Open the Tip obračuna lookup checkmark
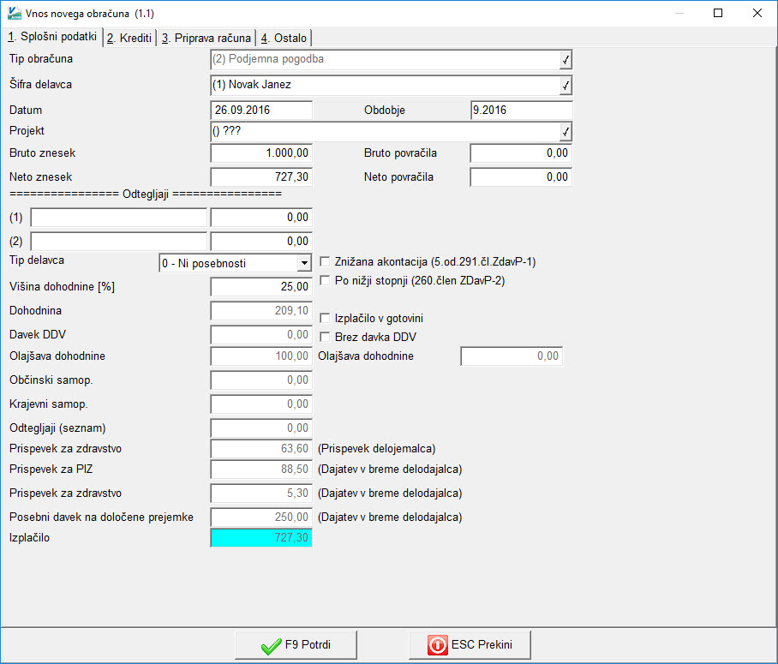 (x=566, y=60)
